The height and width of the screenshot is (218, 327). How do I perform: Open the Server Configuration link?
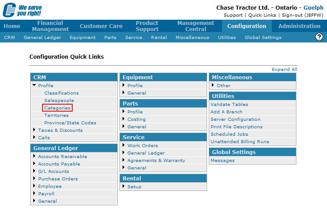pos(236,120)
